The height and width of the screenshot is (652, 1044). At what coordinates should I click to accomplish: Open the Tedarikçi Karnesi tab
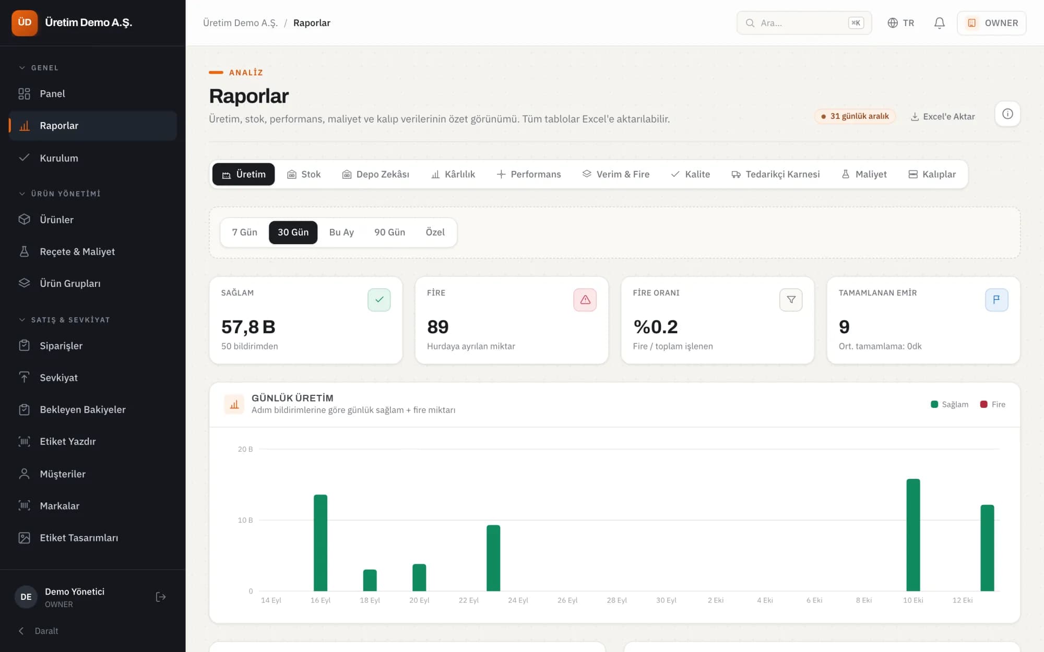tap(776, 174)
